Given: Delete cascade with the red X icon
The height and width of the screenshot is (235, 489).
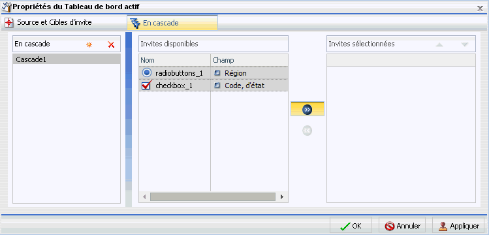Looking at the screenshot, I should pos(111,44).
